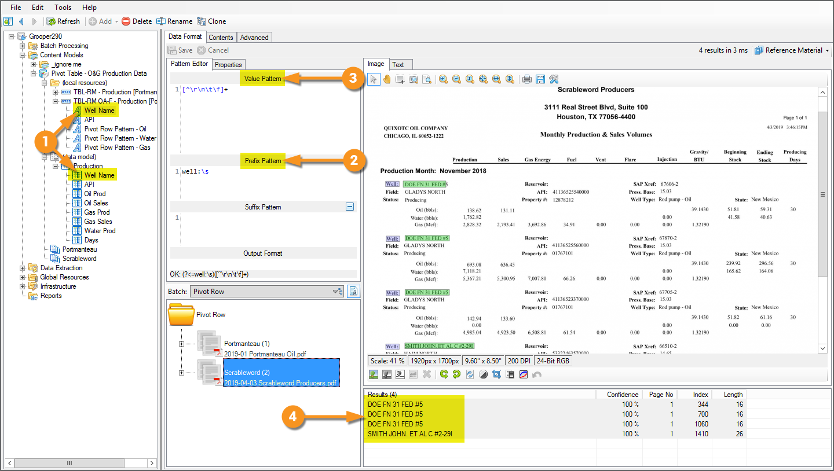Viewport: 834px width, 471px height.
Task: Toggle grayscale view of the image
Action: click(x=386, y=374)
